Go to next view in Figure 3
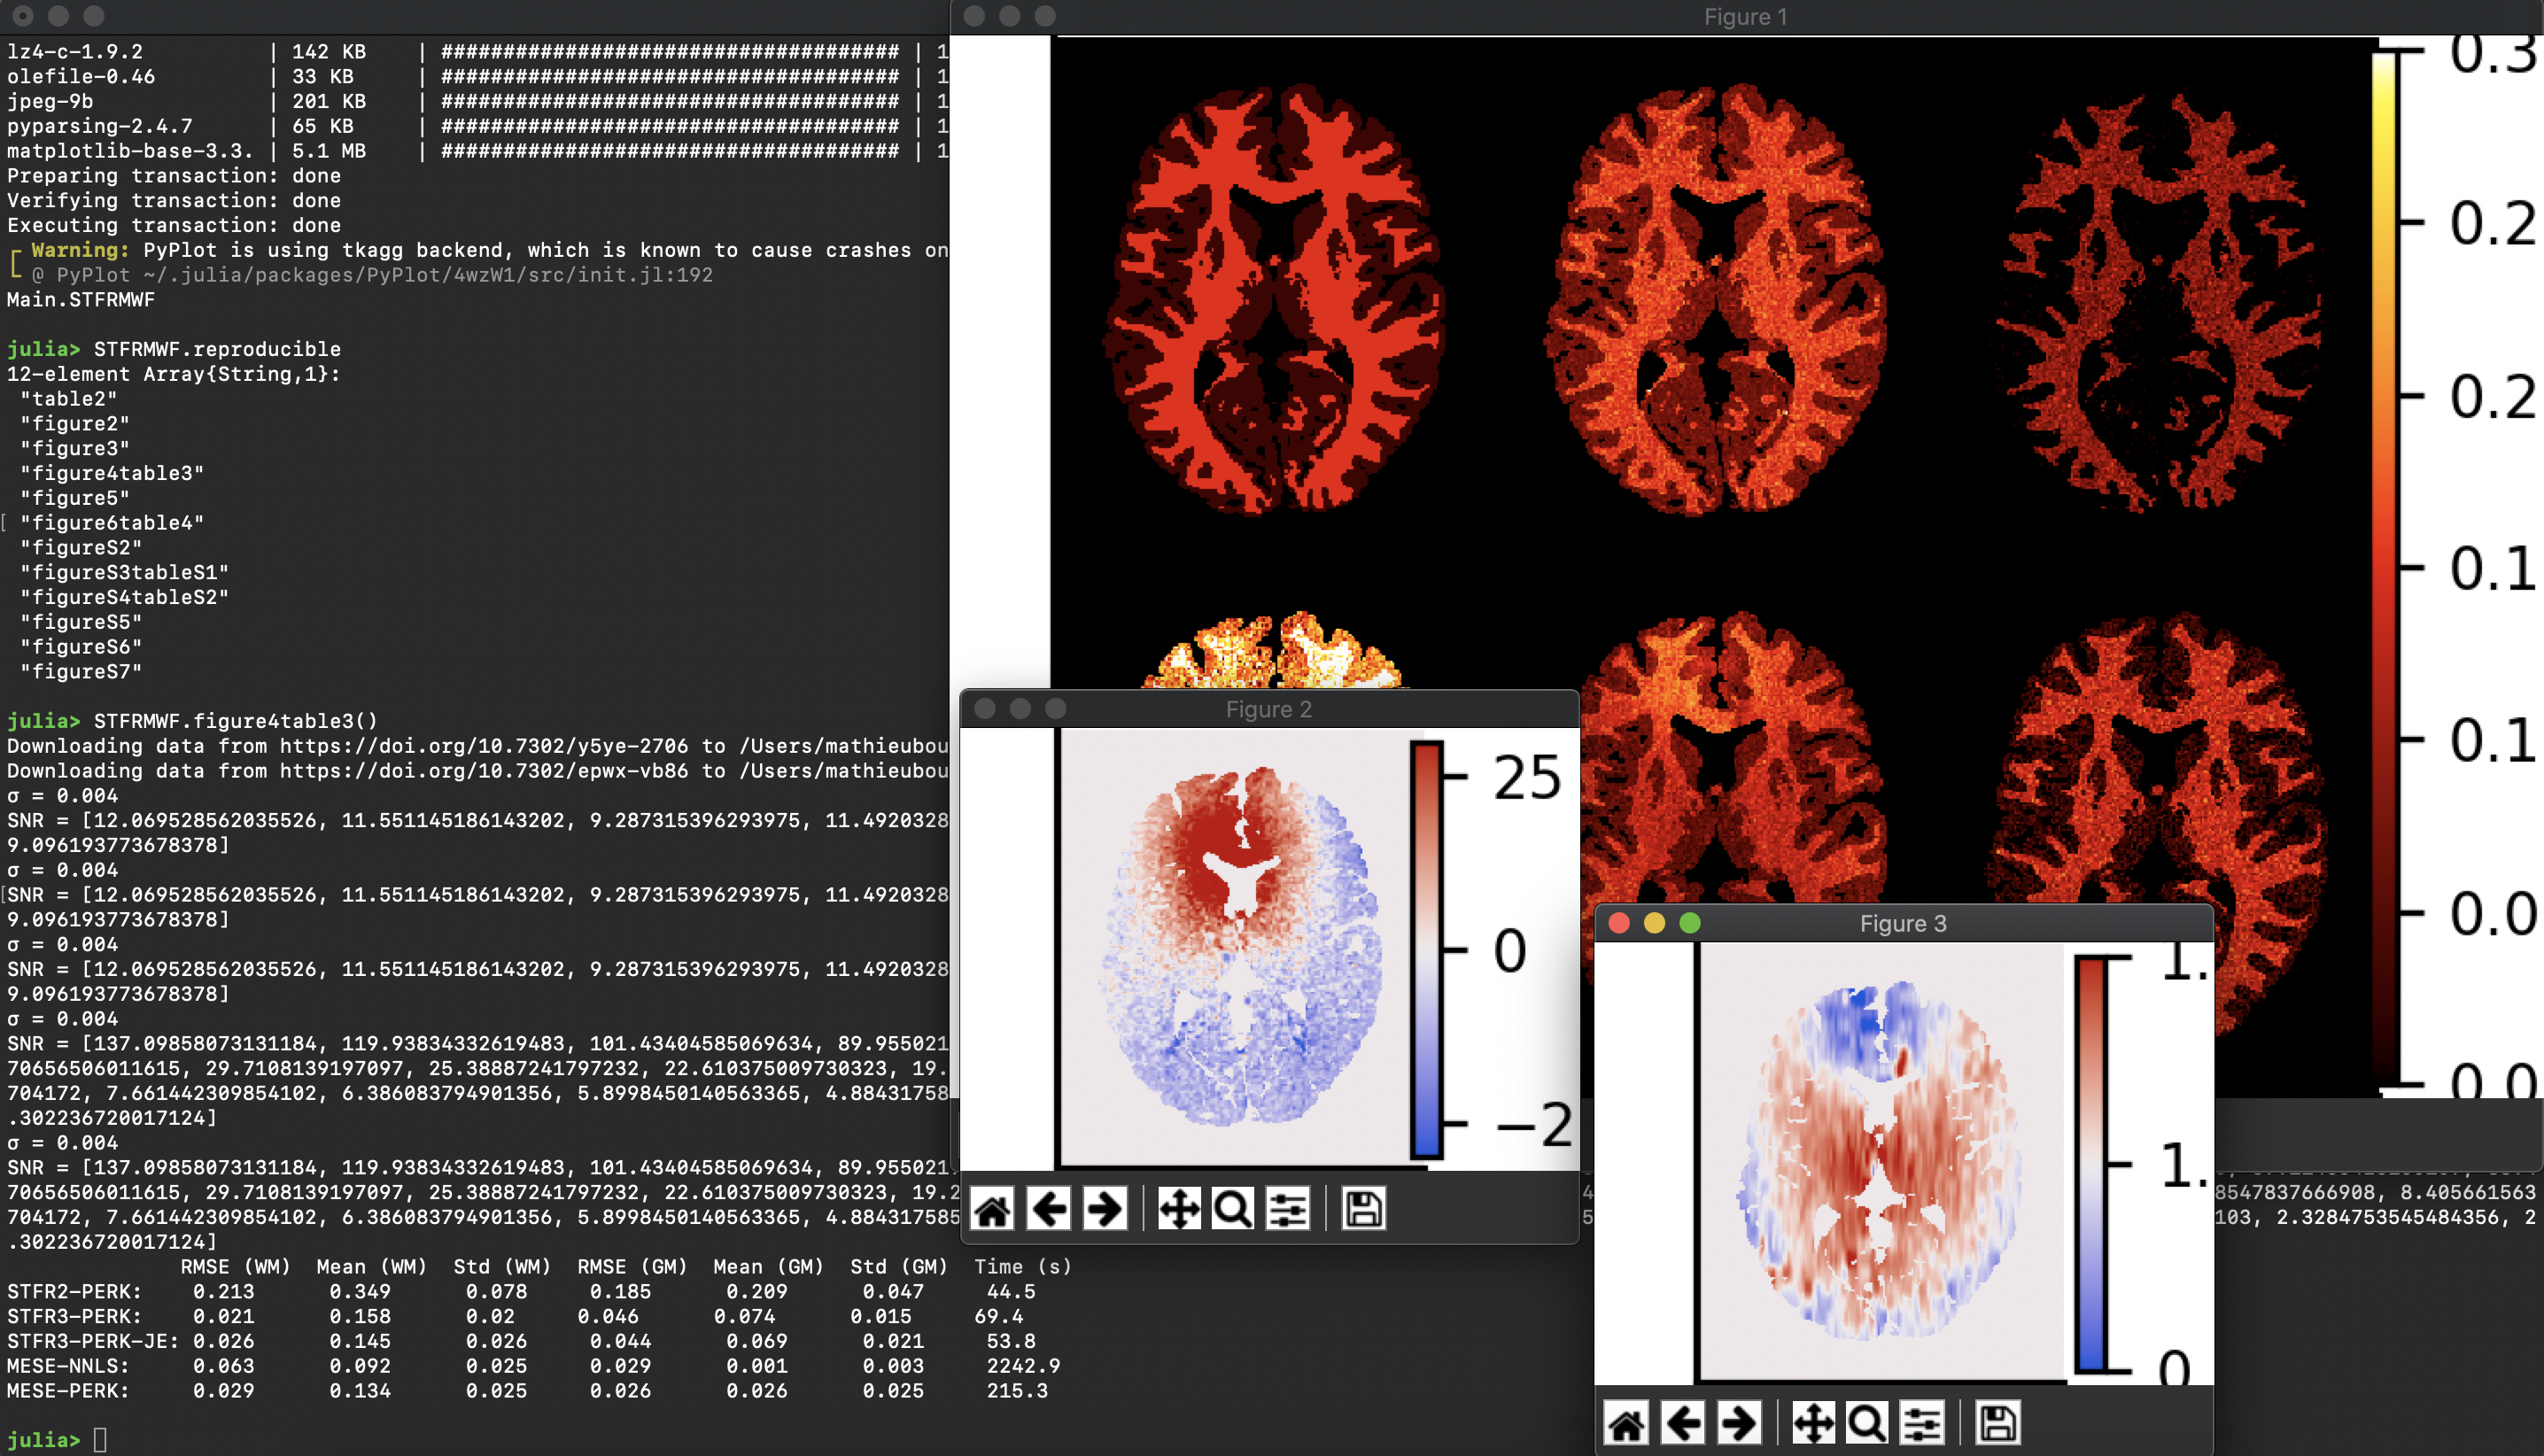2544x1456 pixels. click(1739, 1423)
